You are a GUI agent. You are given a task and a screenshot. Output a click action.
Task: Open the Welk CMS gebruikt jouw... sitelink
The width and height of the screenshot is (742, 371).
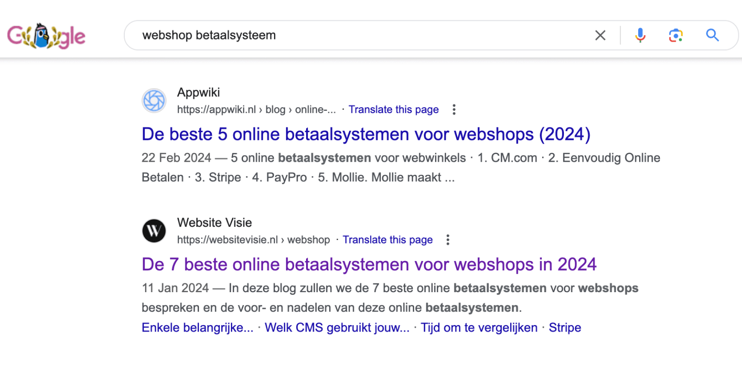[x=337, y=327]
